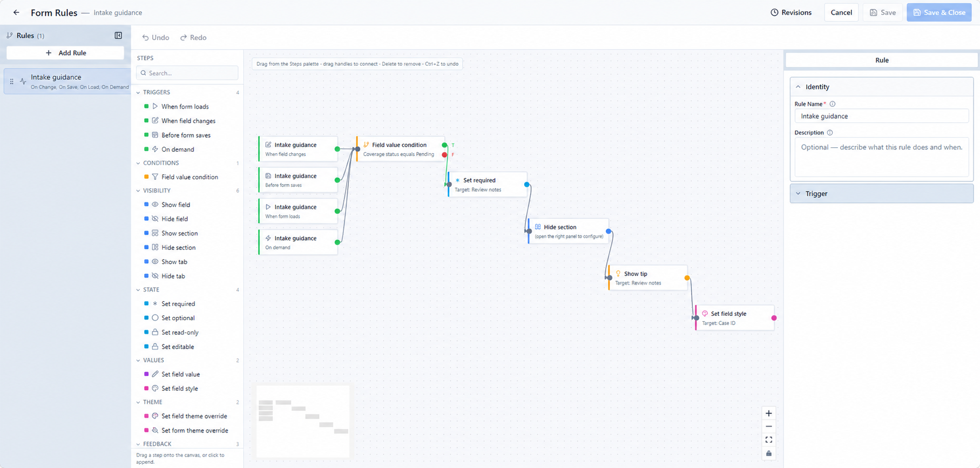This screenshot has height=468, width=980.
Task: Select the Hide section node on canvas
Action: coord(569,232)
